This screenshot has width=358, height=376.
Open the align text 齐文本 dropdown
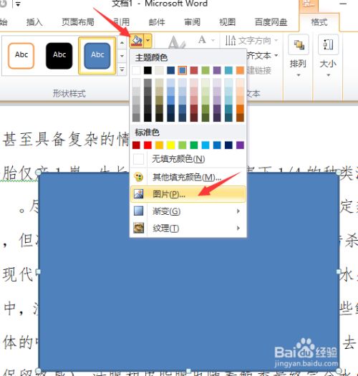point(263,56)
